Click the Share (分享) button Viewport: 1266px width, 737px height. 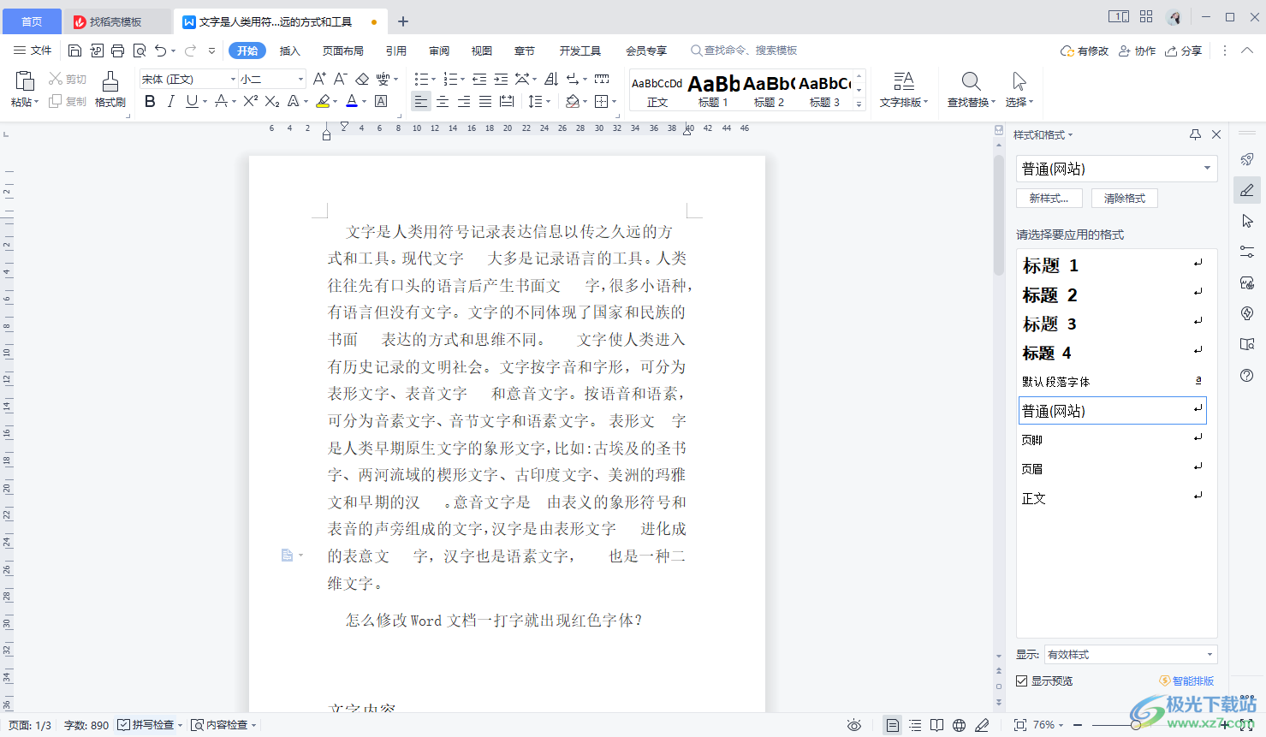(1184, 51)
